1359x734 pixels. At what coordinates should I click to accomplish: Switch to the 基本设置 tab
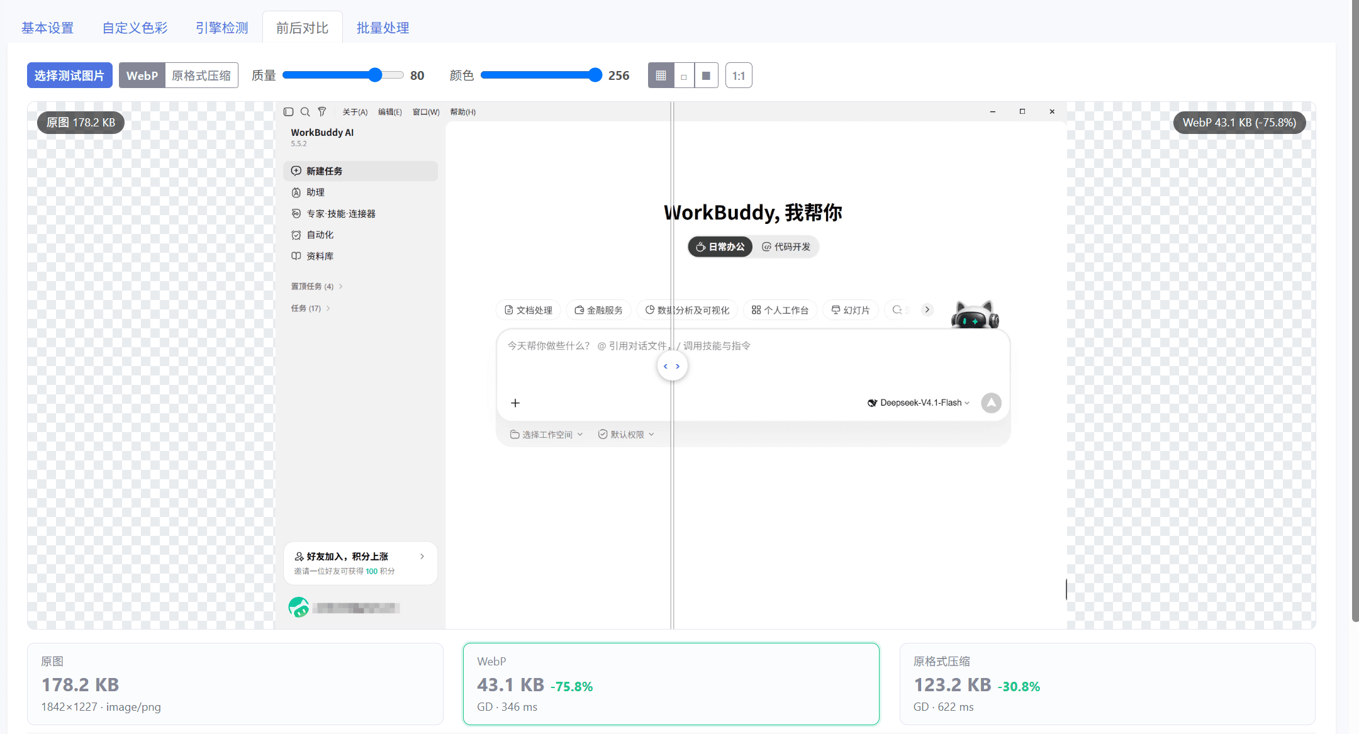click(x=48, y=28)
